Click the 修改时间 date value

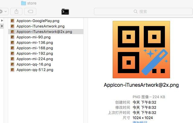pos(144,108)
